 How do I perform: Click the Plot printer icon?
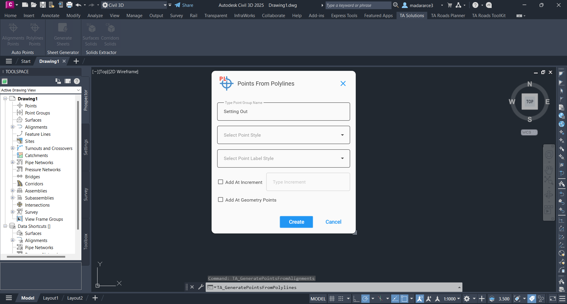pyautogui.click(x=69, y=5)
